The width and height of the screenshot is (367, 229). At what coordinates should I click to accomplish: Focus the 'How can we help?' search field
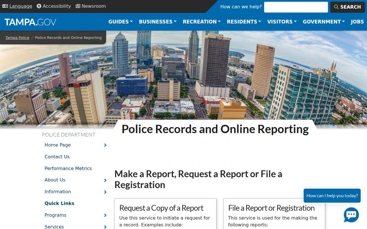(x=296, y=7)
